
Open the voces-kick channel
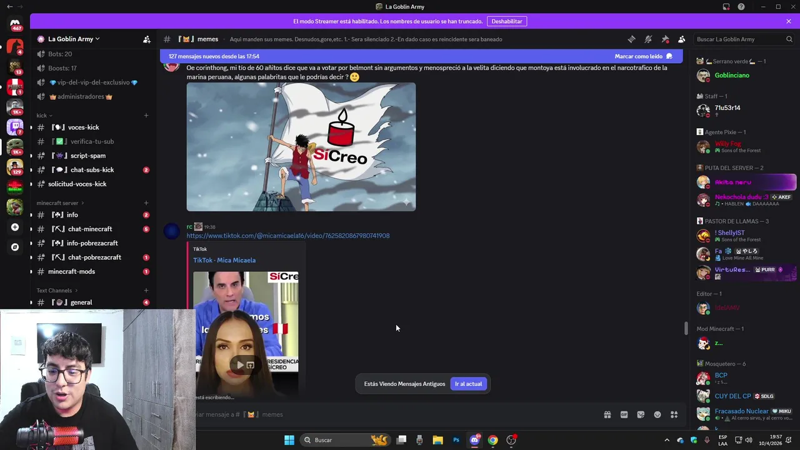92,127
